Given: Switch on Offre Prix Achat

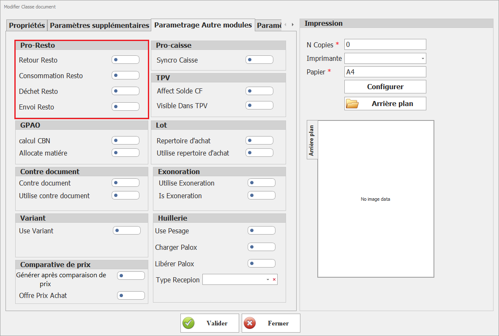Looking at the screenshot, I should 131,295.
